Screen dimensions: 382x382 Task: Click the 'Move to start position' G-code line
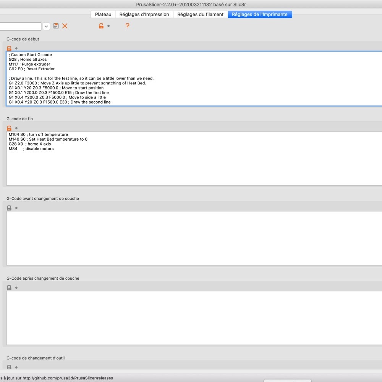click(56, 88)
